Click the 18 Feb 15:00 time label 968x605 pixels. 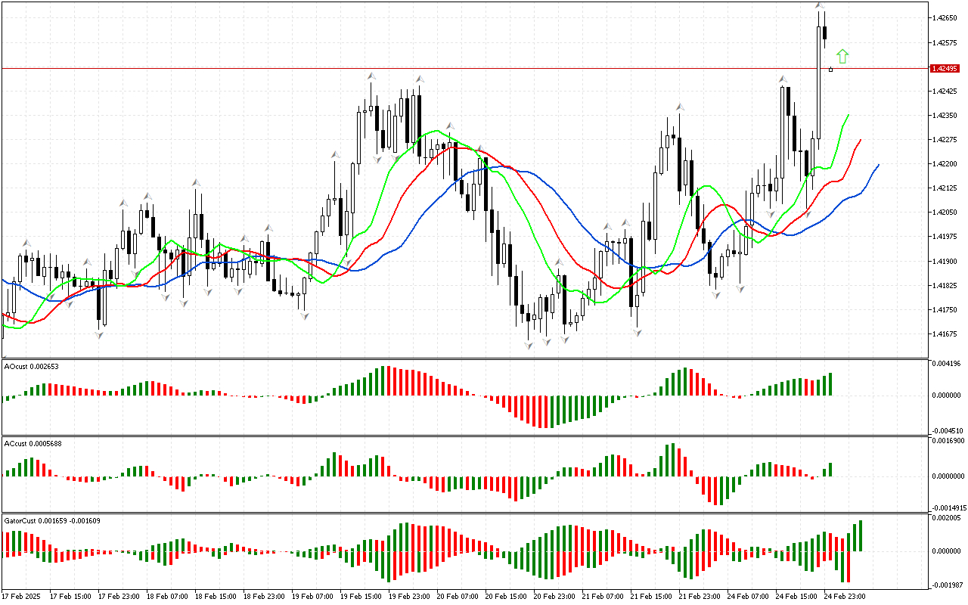pyautogui.click(x=216, y=597)
